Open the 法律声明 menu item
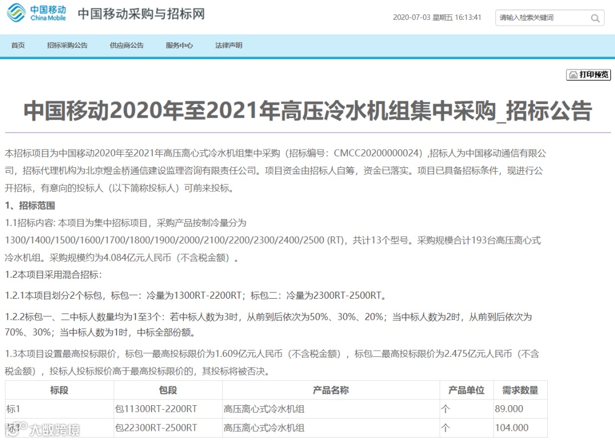The image size is (615, 441). coord(229,46)
